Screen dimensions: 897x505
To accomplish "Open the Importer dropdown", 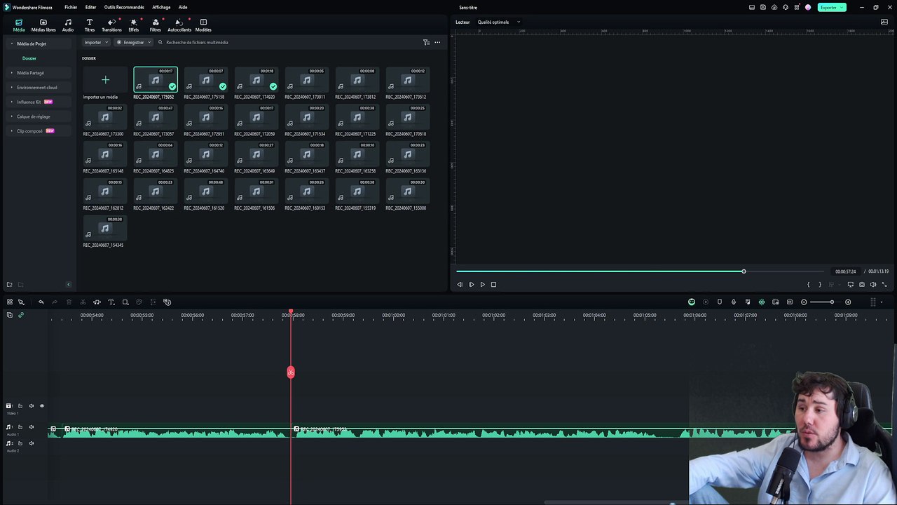I will coord(96,42).
